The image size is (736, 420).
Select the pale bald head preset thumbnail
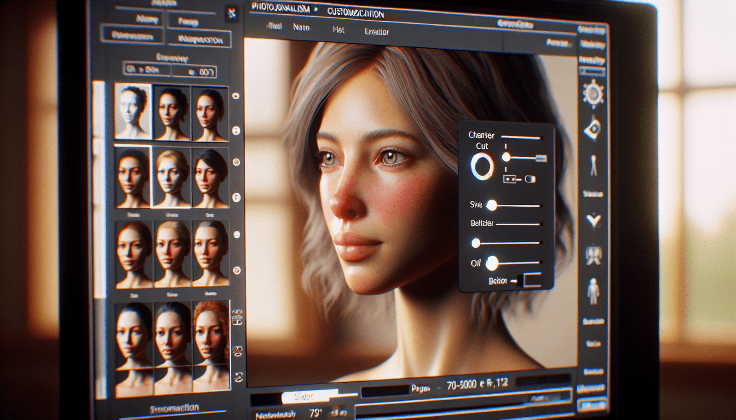point(133,111)
